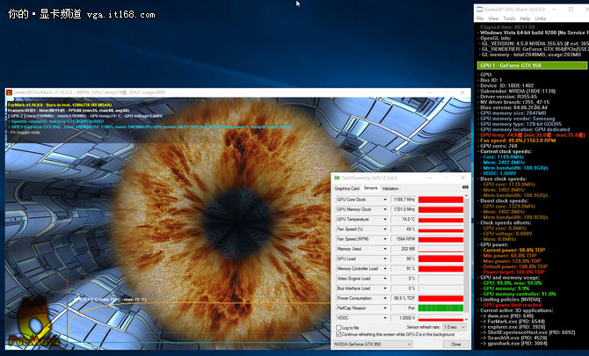Open File menu in GPU Shark
Screen dimensions: 589x356
click(480, 18)
